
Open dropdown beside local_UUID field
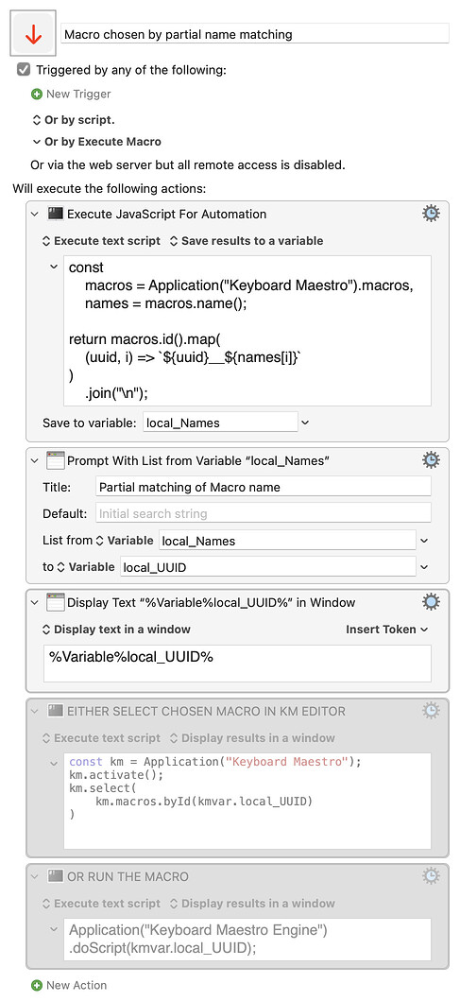coord(424,567)
